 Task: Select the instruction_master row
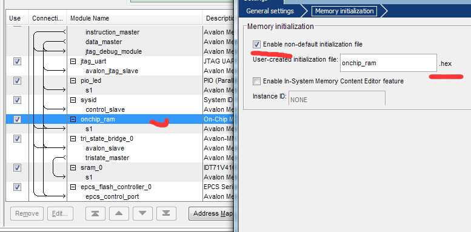pos(112,32)
